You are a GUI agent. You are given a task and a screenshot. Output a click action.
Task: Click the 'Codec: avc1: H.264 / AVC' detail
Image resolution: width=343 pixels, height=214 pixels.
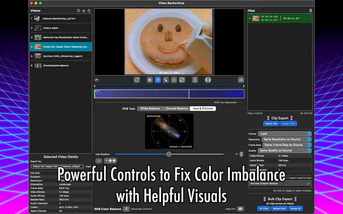(60, 207)
